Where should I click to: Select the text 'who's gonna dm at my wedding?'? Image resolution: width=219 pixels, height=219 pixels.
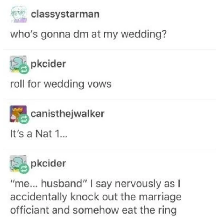click(x=89, y=34)
